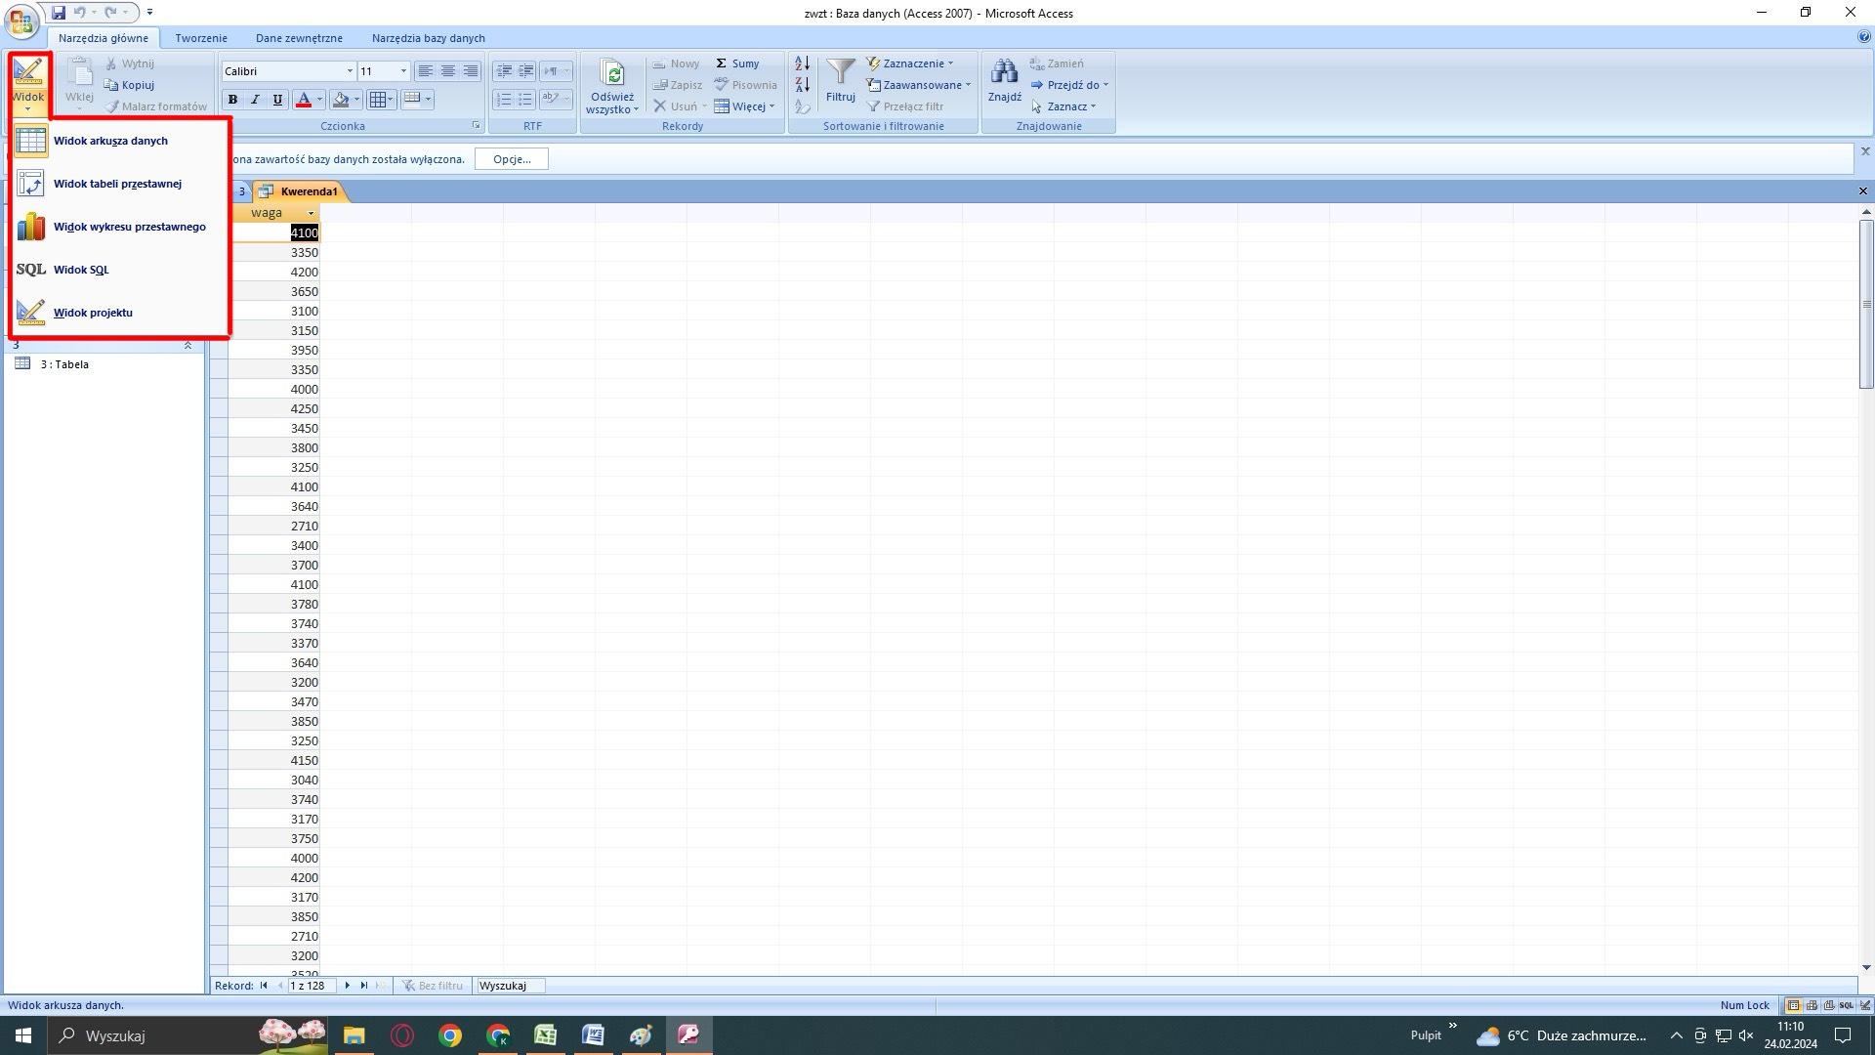Open the font color dropdown arrow
This screenshot has height=1055, width=1875.
(x=319, y=100)
